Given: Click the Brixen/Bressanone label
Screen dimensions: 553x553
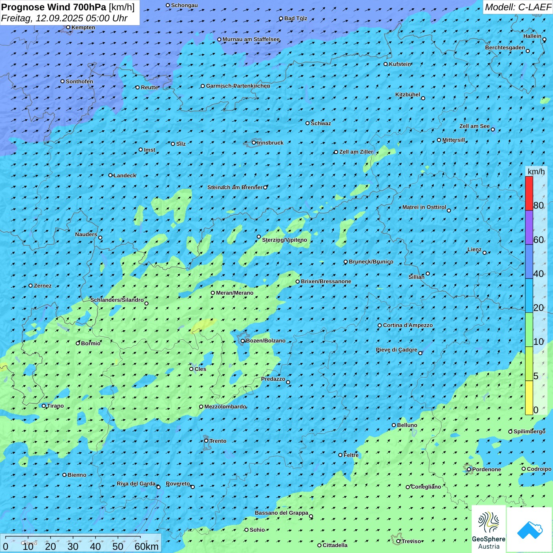Looking at the screenshot, I should coord(326,281).
